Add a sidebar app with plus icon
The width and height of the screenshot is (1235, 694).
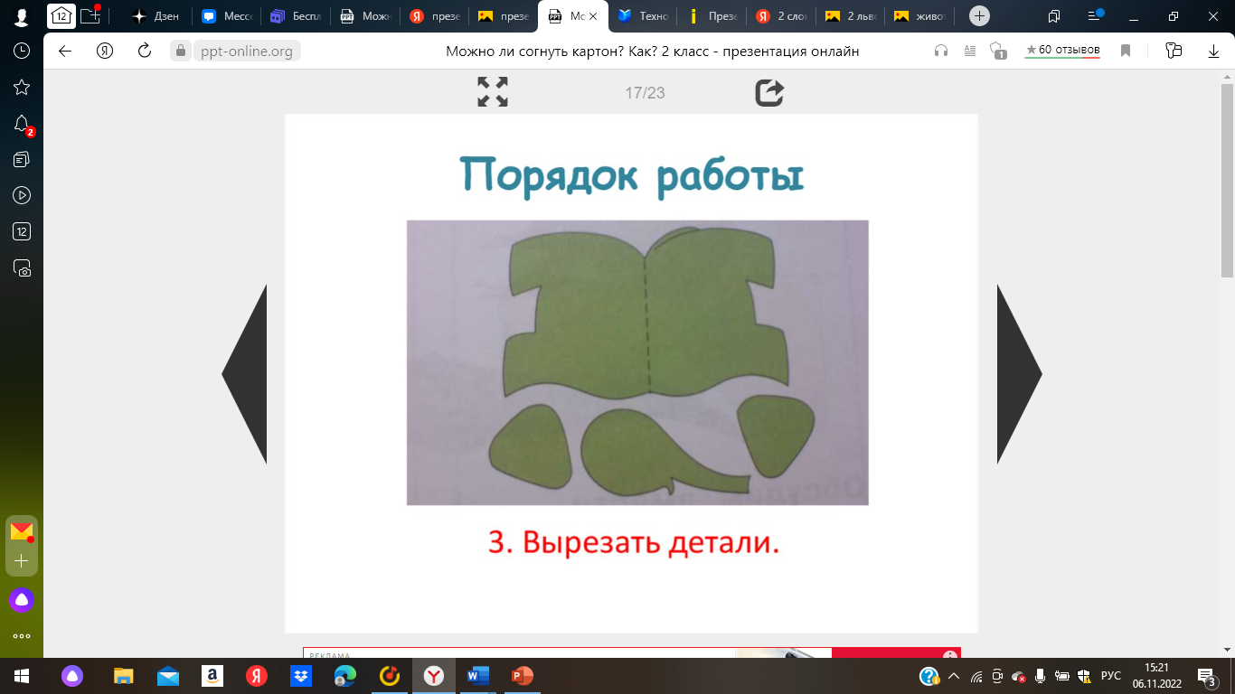(22, 561)
